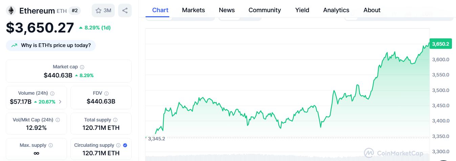This screenshot has height=161, width=456.
Task: Click the $57.17B volume value
Action: (21, 101)
